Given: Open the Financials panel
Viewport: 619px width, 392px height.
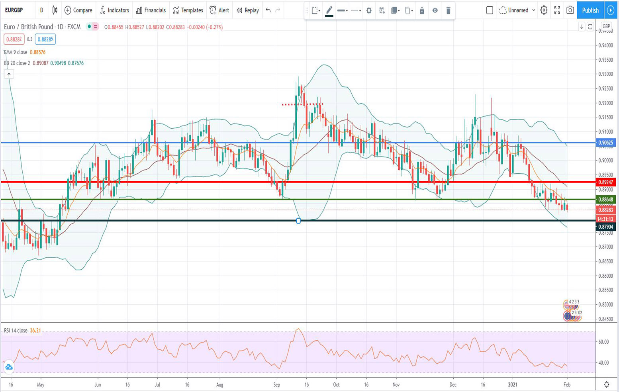Looking at the screenshot, I should pos(151,10).
